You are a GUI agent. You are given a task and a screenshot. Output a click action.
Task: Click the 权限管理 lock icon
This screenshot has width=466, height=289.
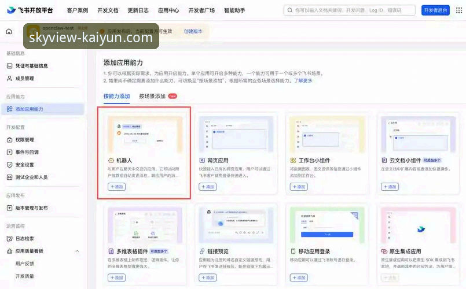pos(9,140)
